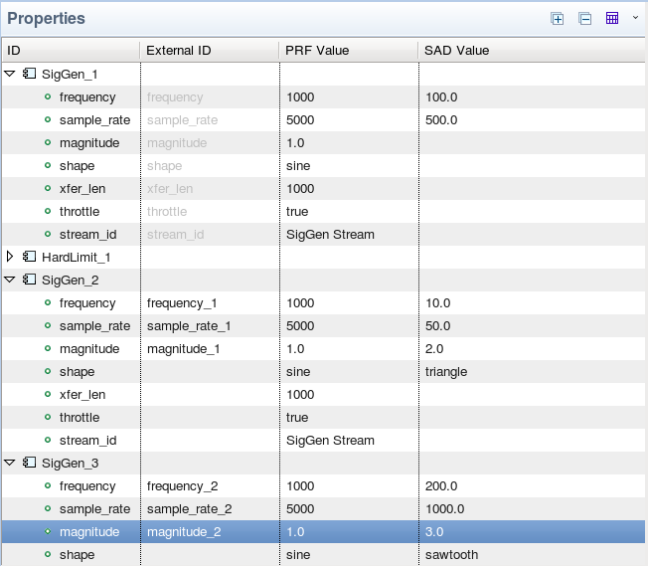Image resolution: width=648 pixels, height=566 pixels.
Task: Click property icon beside SigGen_1 throttle
Action: [48, 211]
